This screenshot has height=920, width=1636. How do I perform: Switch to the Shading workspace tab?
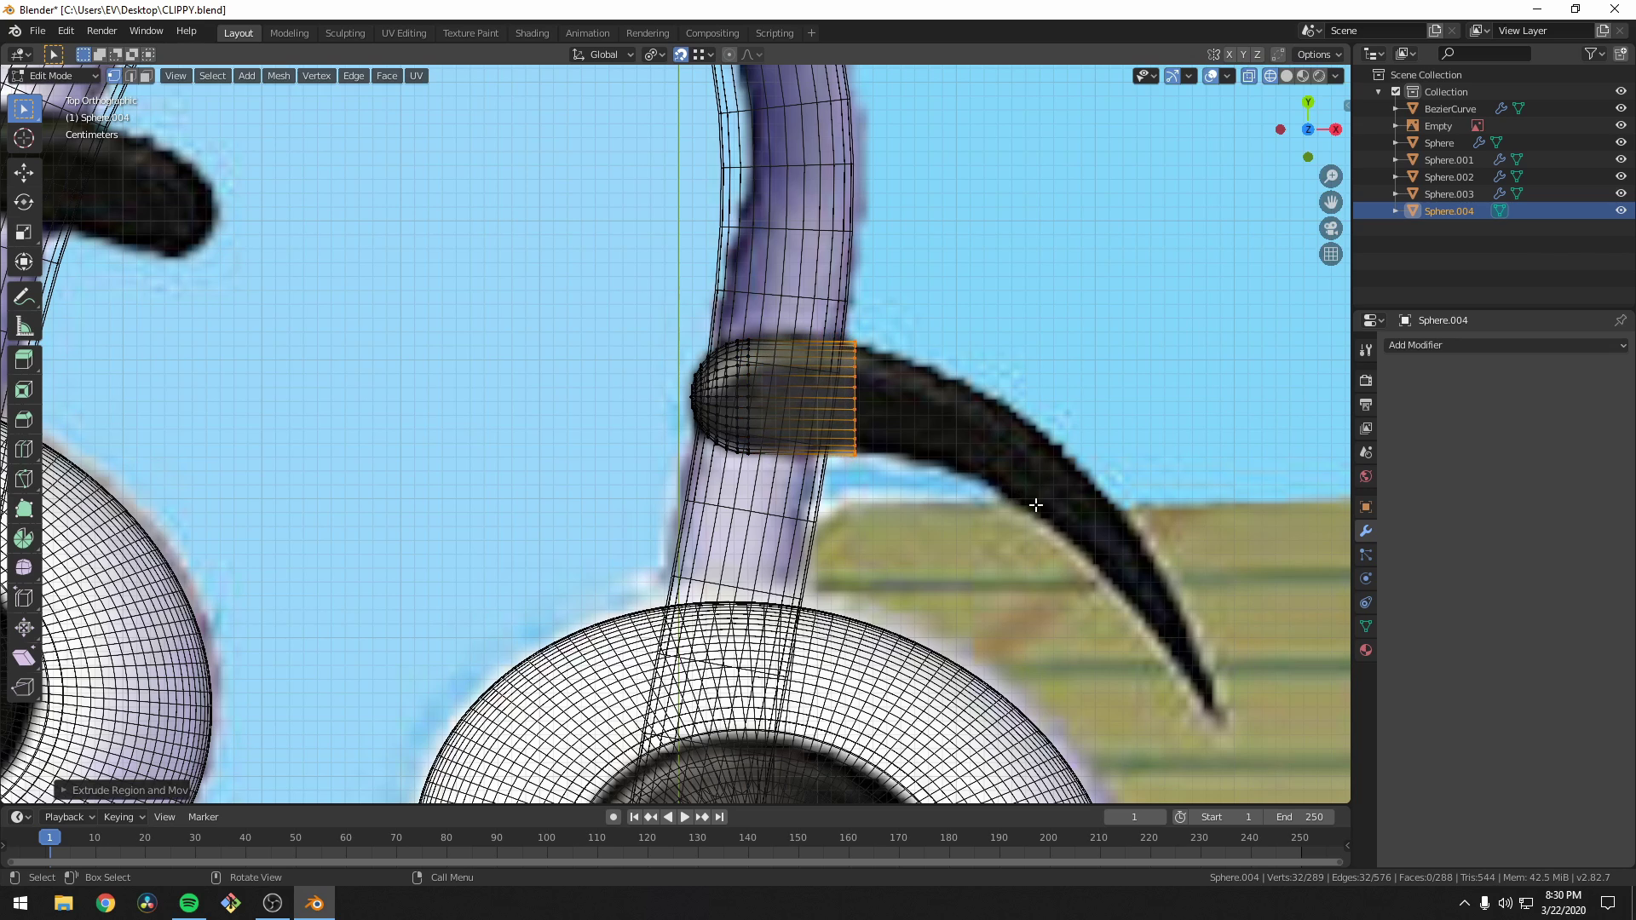point(532,32)
